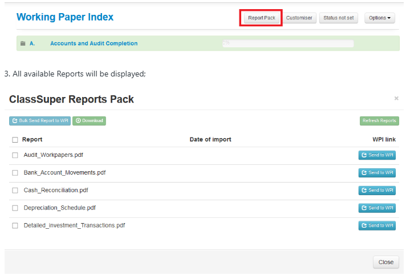Image resolution: width=406 pixels, height=275 pixels.
Task: Send Detailed_investment_Transactions.pdf to WPI
Action: click(377, 225)
